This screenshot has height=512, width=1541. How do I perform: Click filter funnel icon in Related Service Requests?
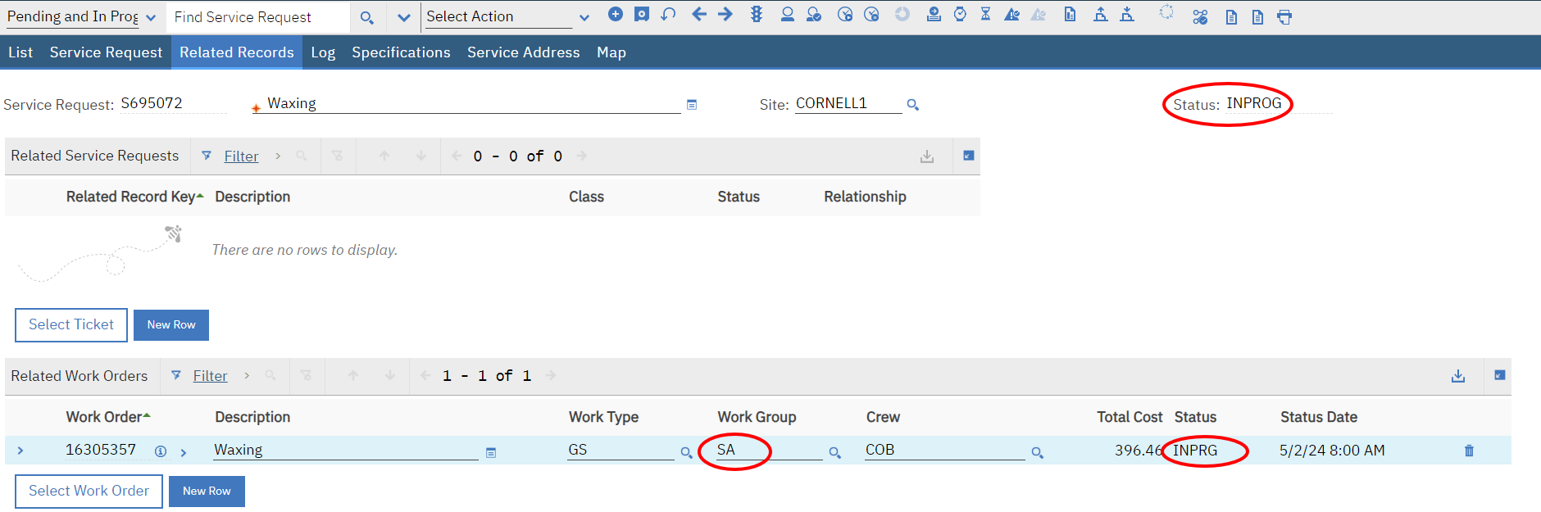tap(207, 156)
